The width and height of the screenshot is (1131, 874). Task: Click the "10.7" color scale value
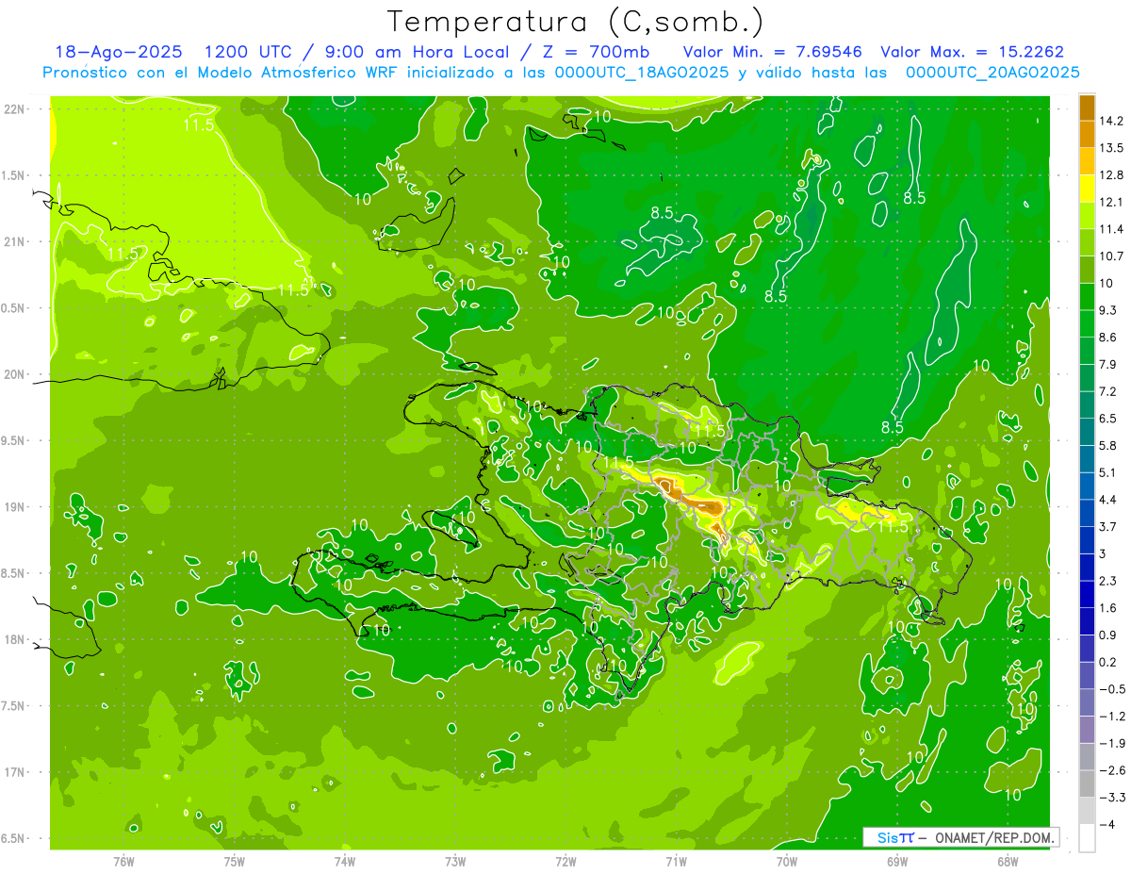[x=1112, y=256]
